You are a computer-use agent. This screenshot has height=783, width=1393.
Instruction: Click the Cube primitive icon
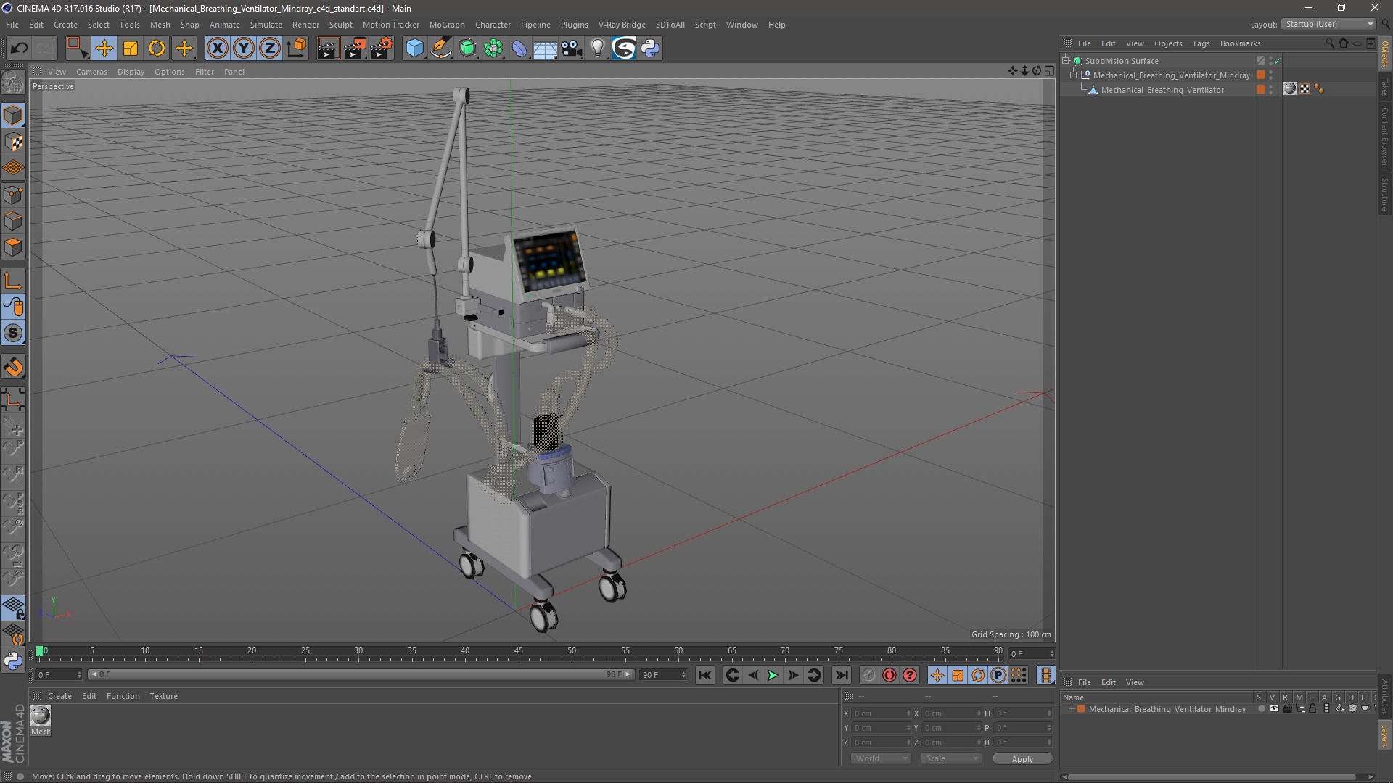point(414,49)
